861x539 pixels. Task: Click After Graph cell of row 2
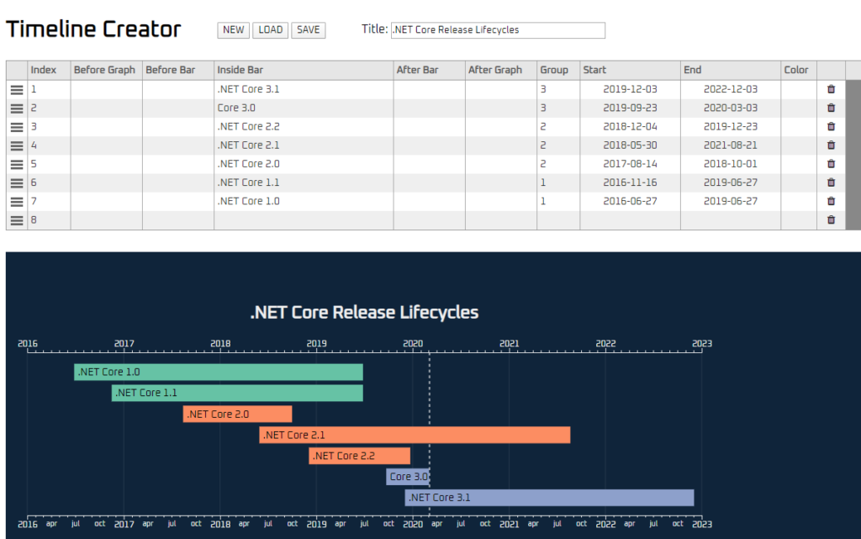(501, 108)
